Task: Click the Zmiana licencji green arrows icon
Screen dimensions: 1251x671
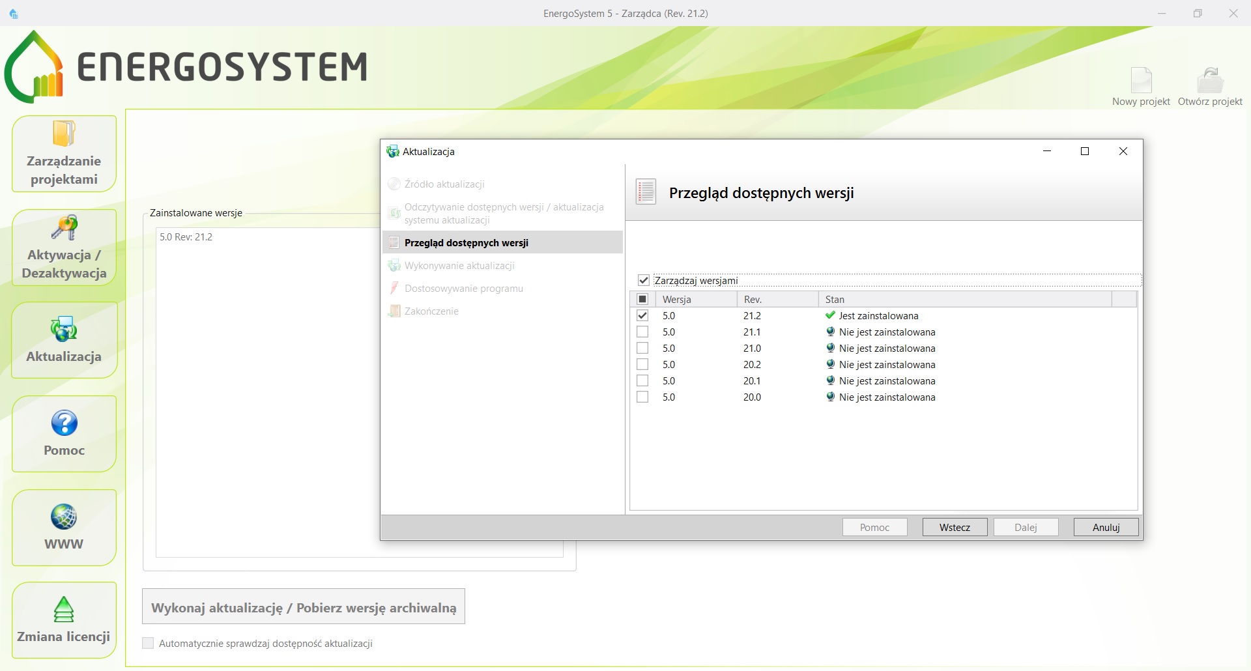Action: (64, 609)
